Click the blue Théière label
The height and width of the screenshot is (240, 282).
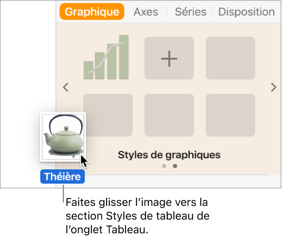click(x=63, y=177)
